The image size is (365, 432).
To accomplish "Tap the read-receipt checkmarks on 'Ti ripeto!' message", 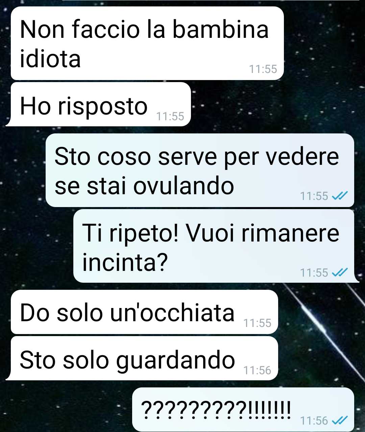I will 340,272.
